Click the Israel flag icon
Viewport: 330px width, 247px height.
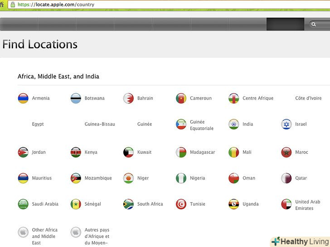(286, 124)
